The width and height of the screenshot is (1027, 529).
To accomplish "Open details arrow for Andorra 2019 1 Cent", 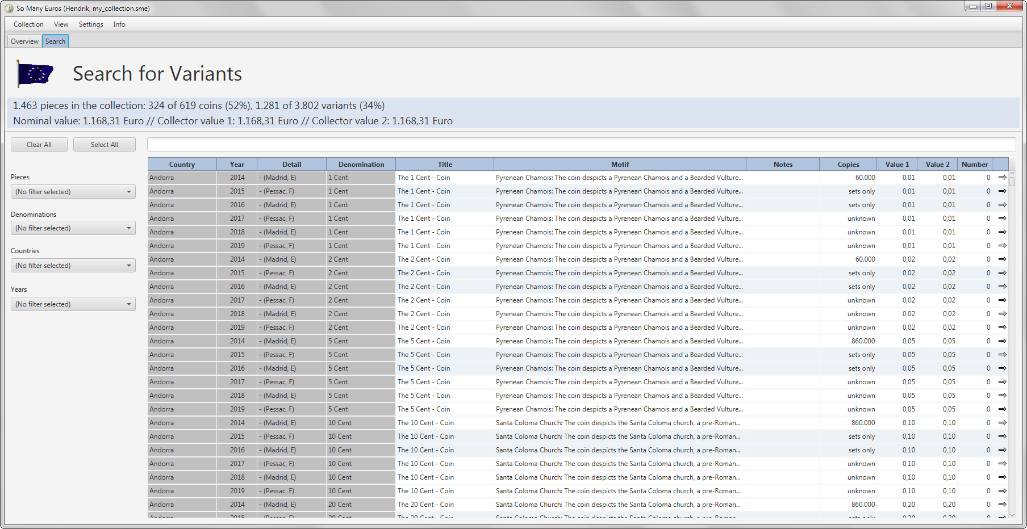I will point(1002,246).
